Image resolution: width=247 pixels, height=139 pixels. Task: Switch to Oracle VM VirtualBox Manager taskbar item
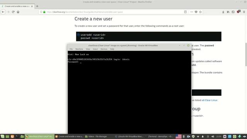click(129, 136)
